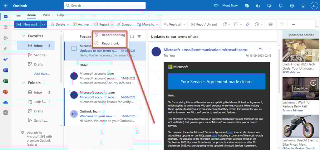Toggle Read / Unread for message
Screen dimensions: 320x150
point(204,24)
